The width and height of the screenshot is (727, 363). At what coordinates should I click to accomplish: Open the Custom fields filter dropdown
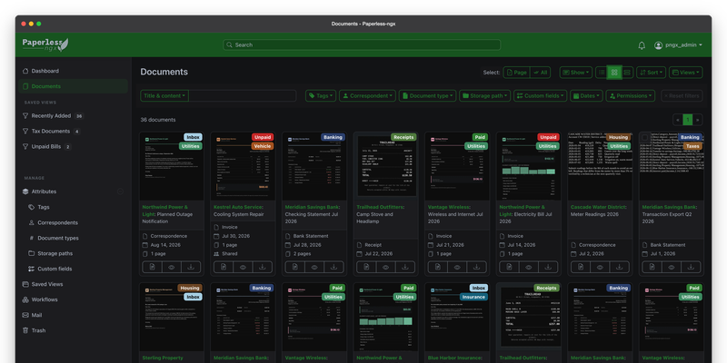(540, 96)
